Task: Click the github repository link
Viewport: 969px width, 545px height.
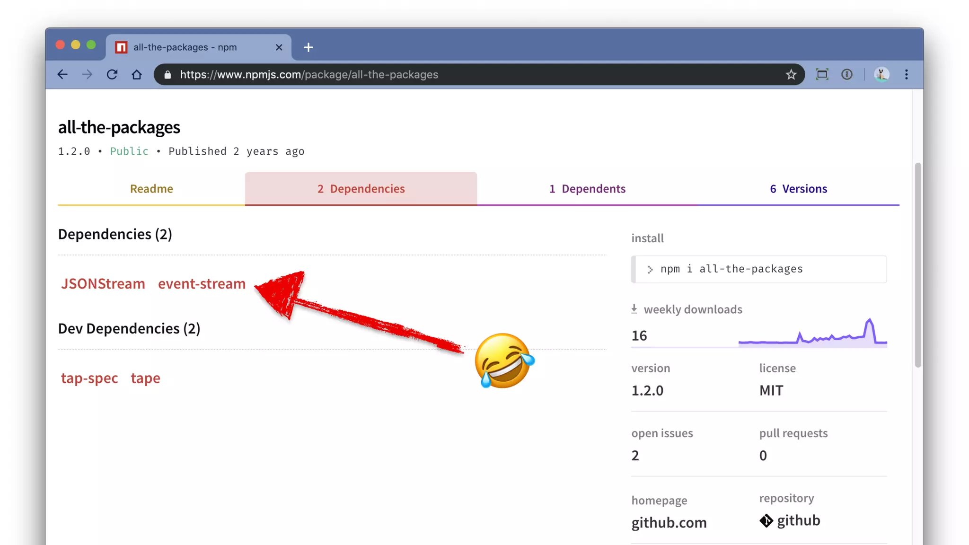Action: [798, 520]
